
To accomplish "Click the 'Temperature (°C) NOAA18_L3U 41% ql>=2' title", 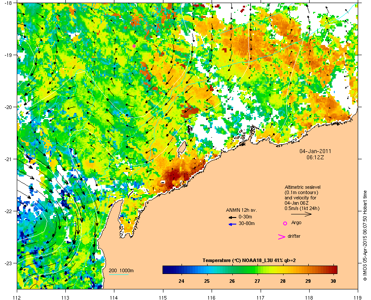I will pos(249,261).
